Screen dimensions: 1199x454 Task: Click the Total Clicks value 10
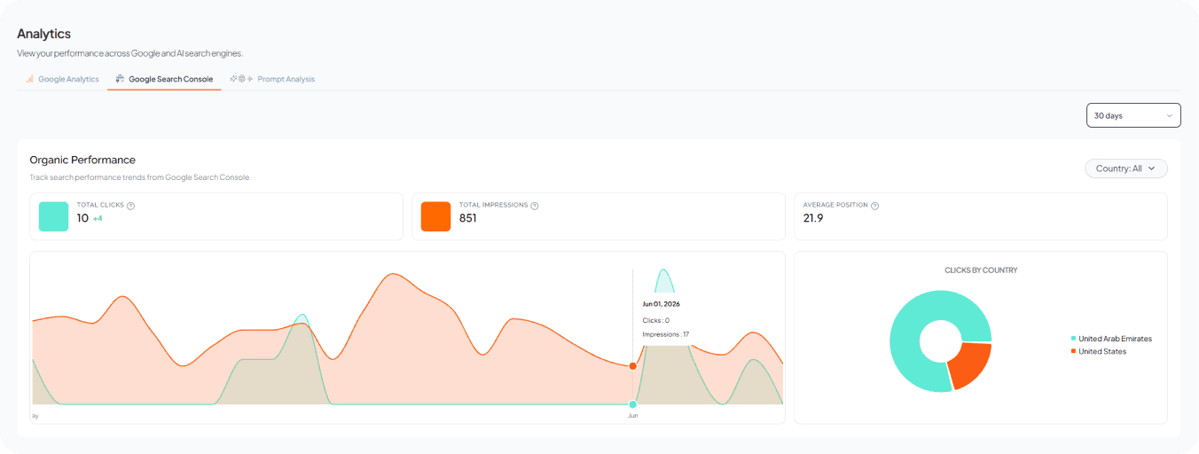(82, 218)
